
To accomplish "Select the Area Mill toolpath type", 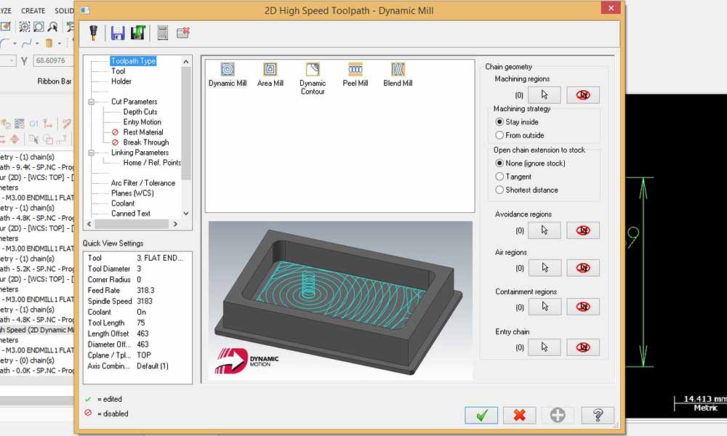I will (270, 75).
